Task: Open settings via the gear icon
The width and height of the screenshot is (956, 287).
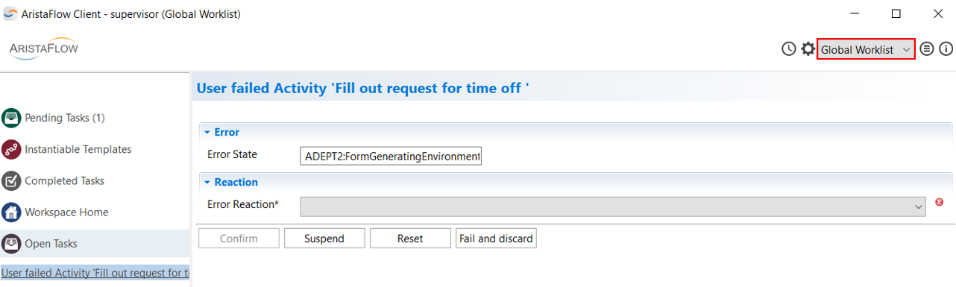Action: point(808,49)
